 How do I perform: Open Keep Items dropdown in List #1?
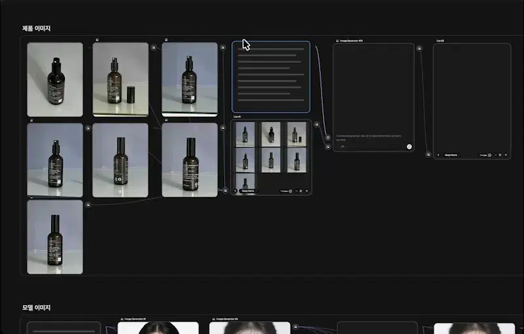(248, 191)
